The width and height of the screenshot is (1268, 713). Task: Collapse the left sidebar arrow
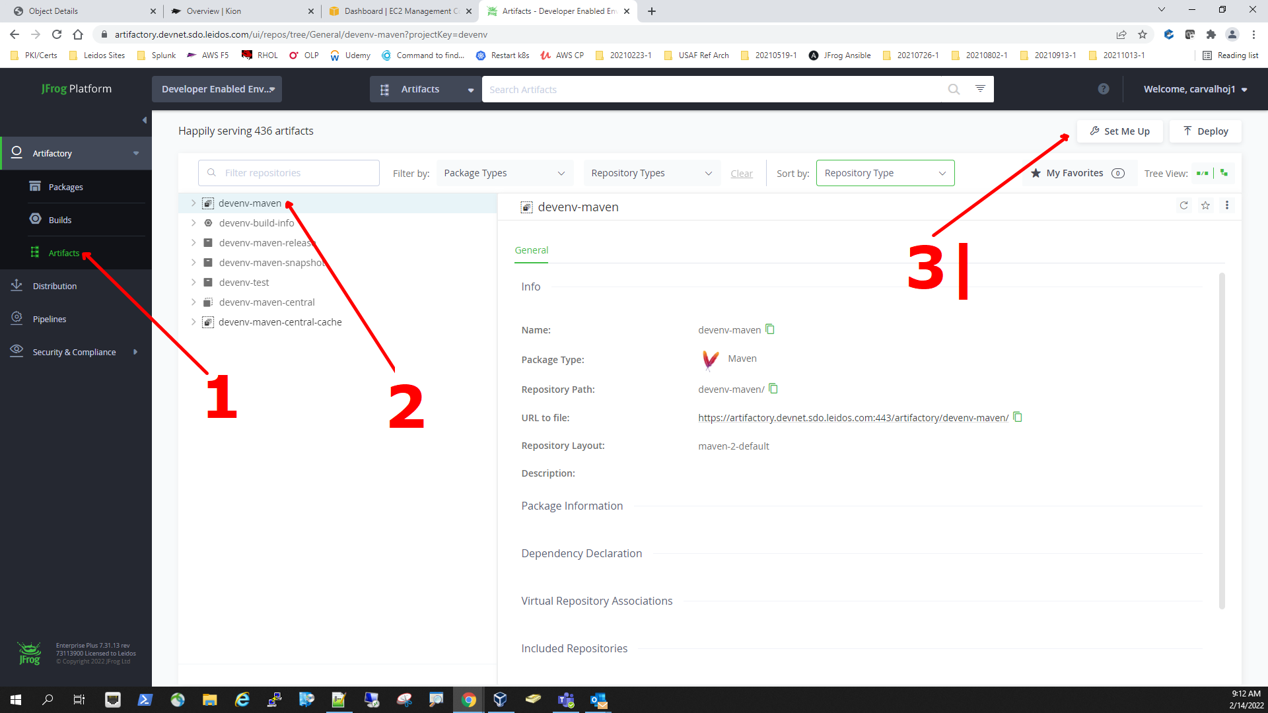[x=145, y=120]
